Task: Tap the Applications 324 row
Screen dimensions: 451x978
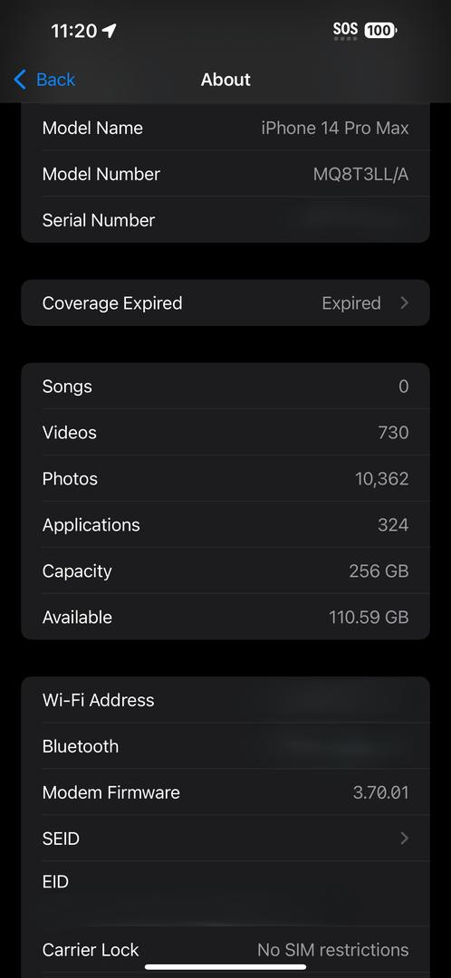Action: pos(225,524)
